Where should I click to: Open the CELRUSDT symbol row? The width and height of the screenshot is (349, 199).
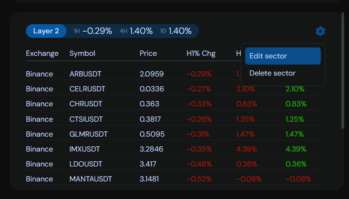click(x=87, y=89)
